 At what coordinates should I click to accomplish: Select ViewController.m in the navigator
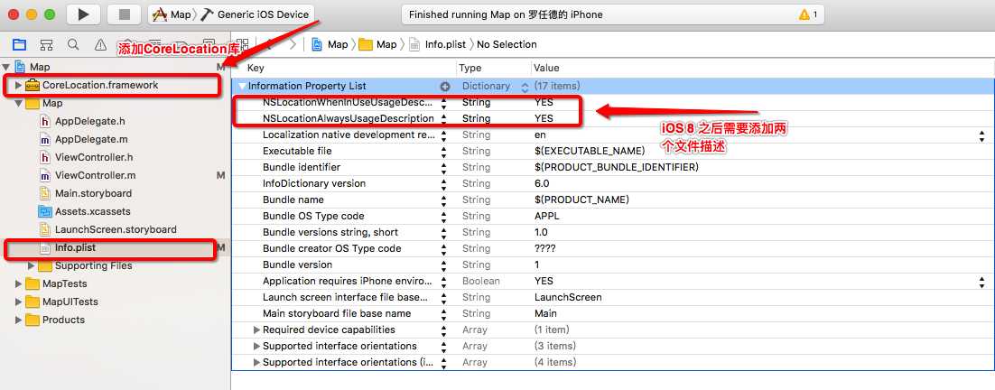[95, 175]
